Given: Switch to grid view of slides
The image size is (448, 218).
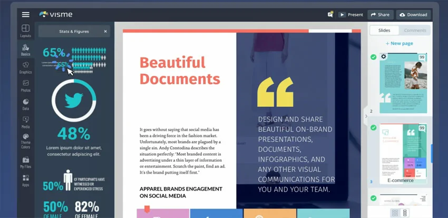Looking at the screenshot, I should pyautogui.click(x=394, y=213).
